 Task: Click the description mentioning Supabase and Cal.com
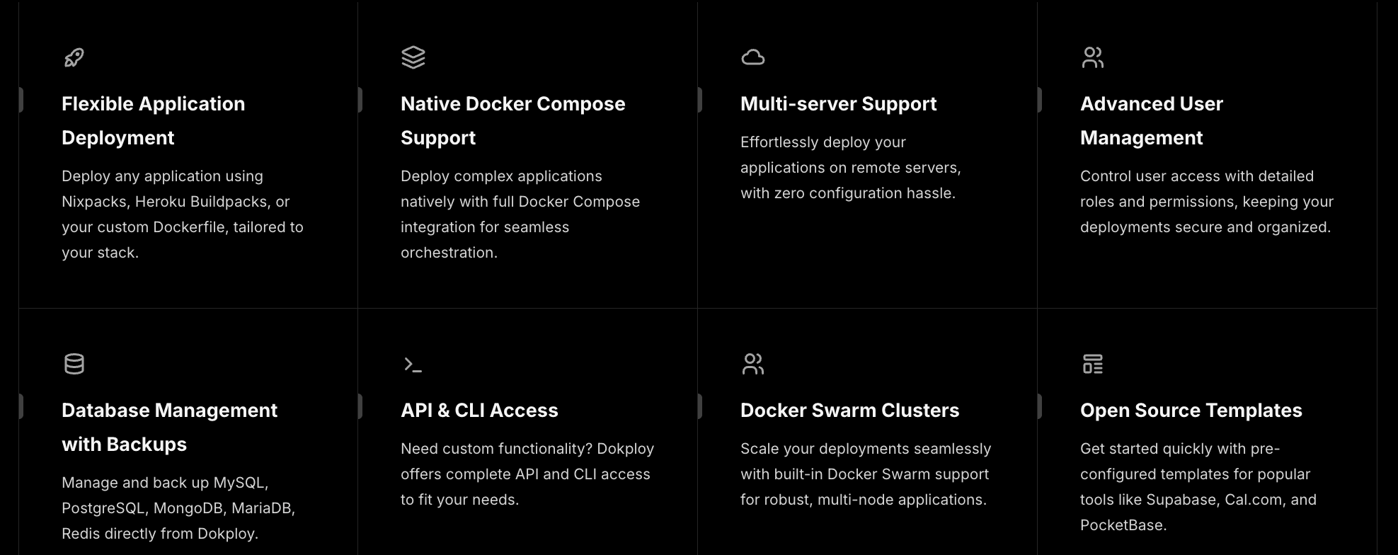point(1198,487)
